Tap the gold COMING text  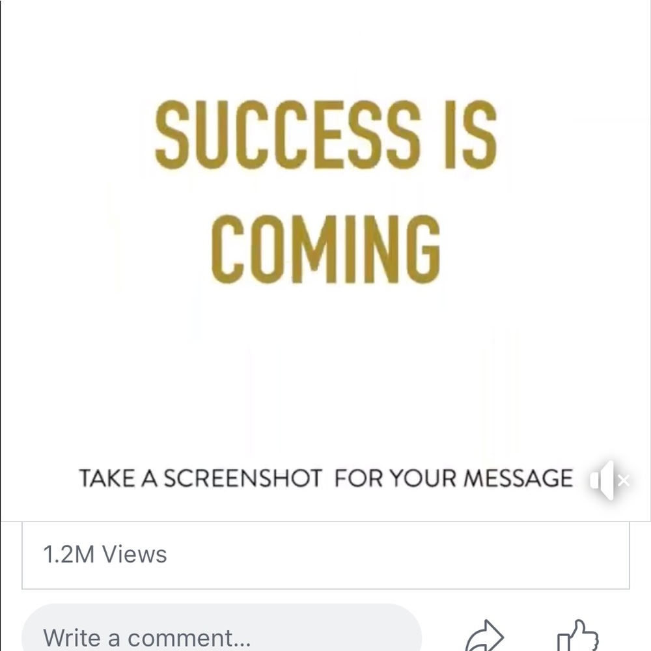[326, 249]
